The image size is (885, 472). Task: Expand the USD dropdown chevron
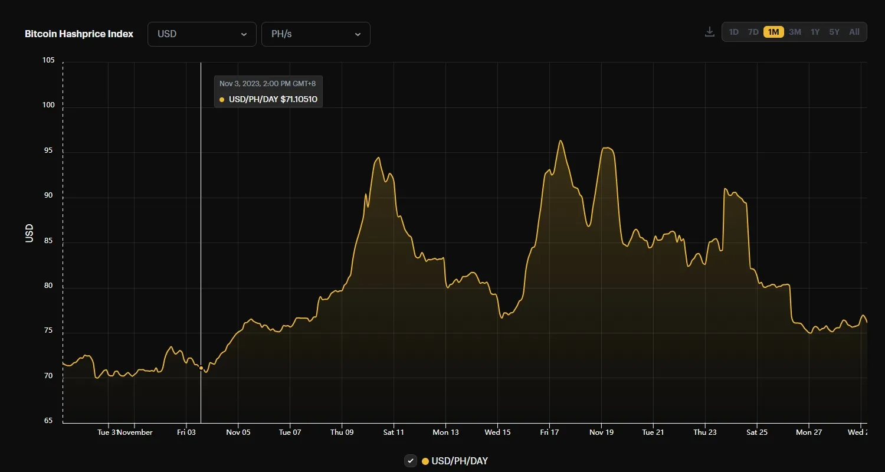point(244,34)
